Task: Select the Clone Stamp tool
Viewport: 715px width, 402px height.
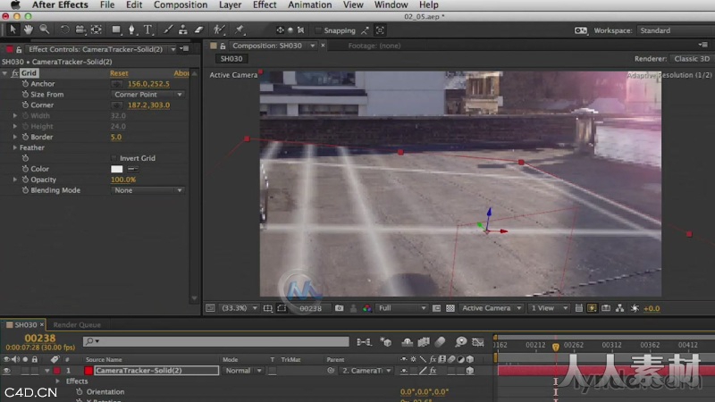Action: click(183, 30)
